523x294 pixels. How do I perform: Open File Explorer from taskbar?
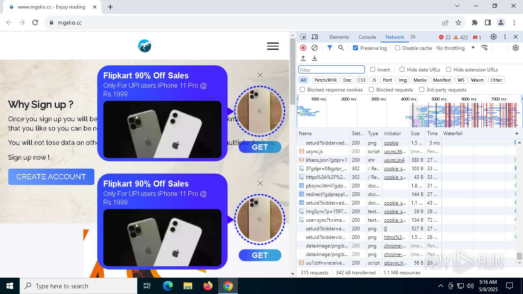click(x=188, y=286)
